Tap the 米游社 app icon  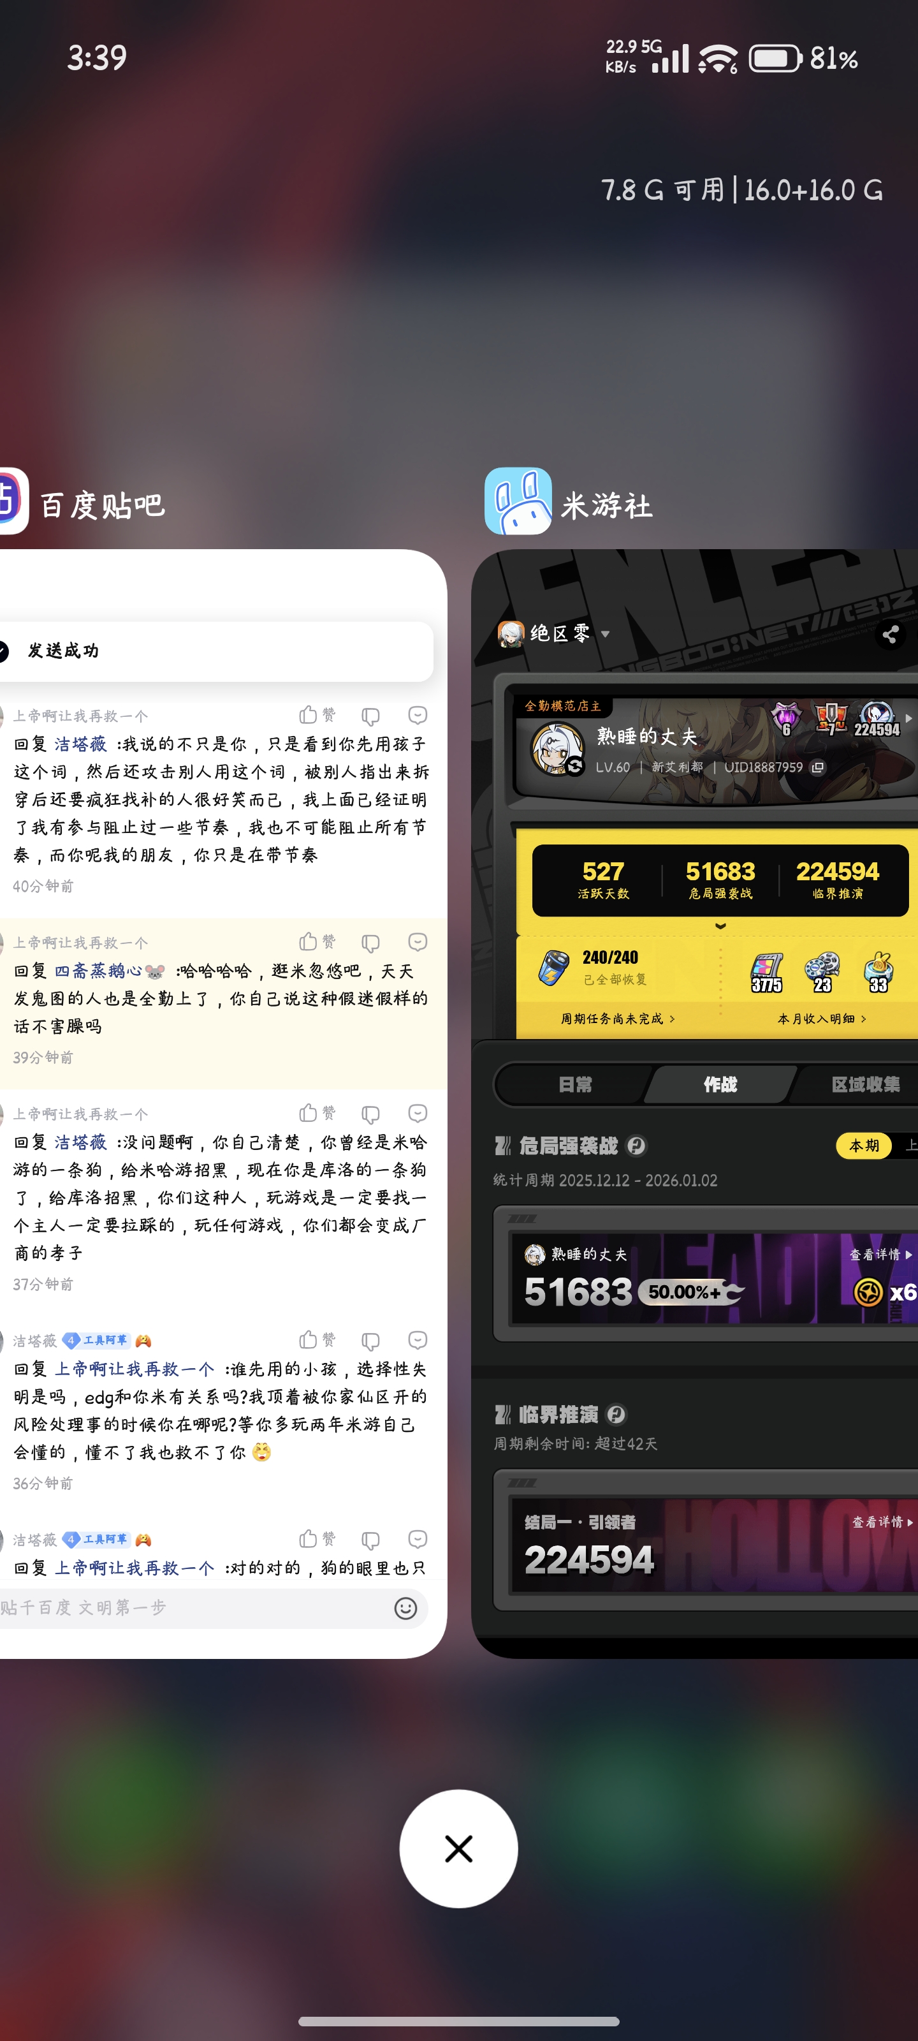517,501
